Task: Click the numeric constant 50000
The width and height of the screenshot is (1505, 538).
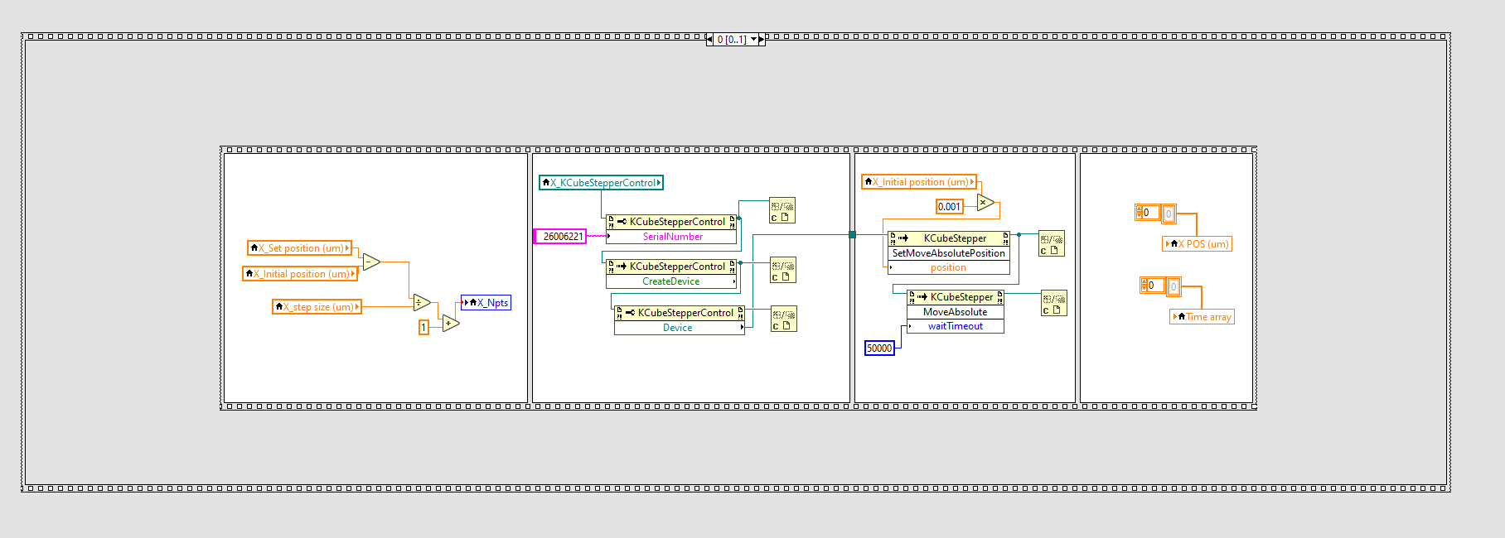Action: (x=879, y=348)
